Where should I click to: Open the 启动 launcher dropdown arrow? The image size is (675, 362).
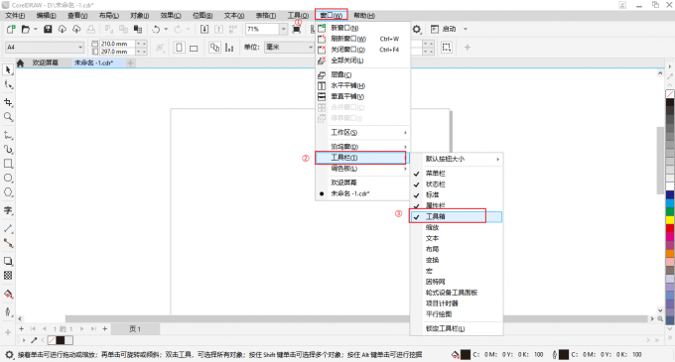click(466, 29)
